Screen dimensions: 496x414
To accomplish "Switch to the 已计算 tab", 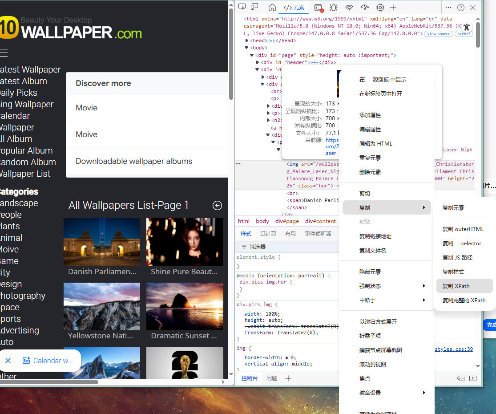I will tap(268, 234).
